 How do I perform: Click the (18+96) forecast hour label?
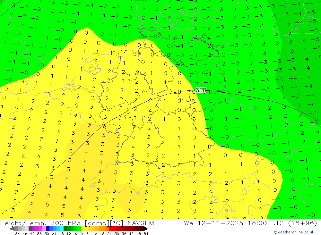pyautogui.click(x=303, y=223)
